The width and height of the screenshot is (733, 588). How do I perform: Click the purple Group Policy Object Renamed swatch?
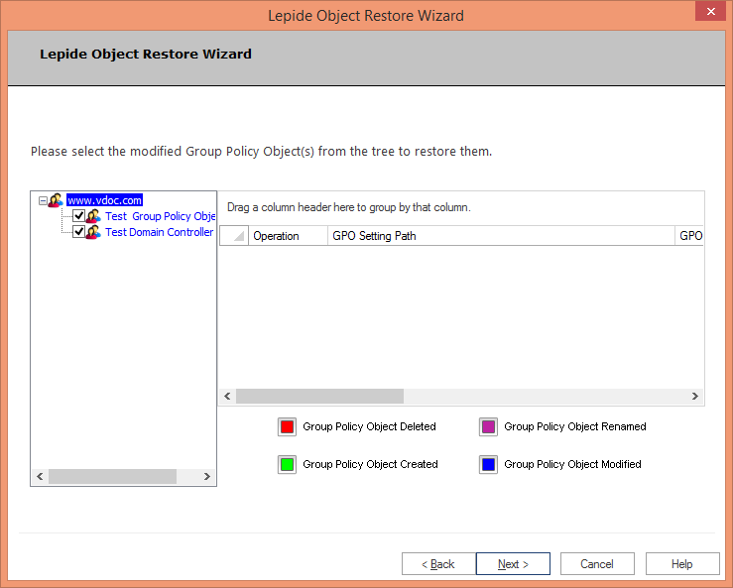[x=489, y=427]
